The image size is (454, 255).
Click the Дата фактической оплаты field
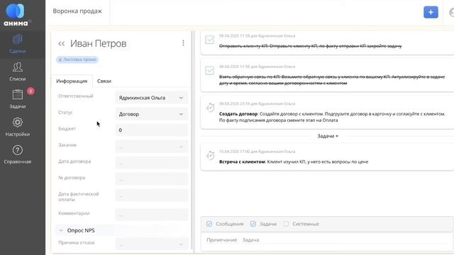coord(151,195)
